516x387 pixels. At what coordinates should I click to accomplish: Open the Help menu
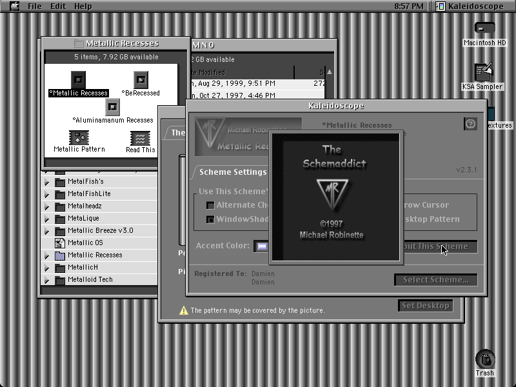pos(83,6)
